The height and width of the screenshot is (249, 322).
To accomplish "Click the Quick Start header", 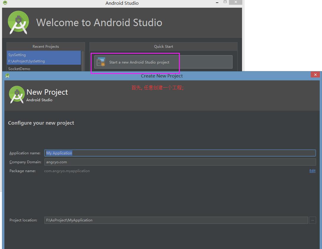I will click(164, 47).
